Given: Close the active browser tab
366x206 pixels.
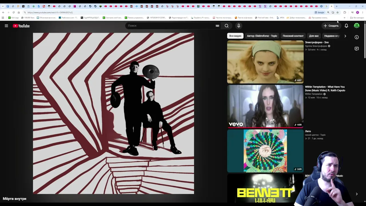Looking at the screenshot, I should click(x=331, y=6).
